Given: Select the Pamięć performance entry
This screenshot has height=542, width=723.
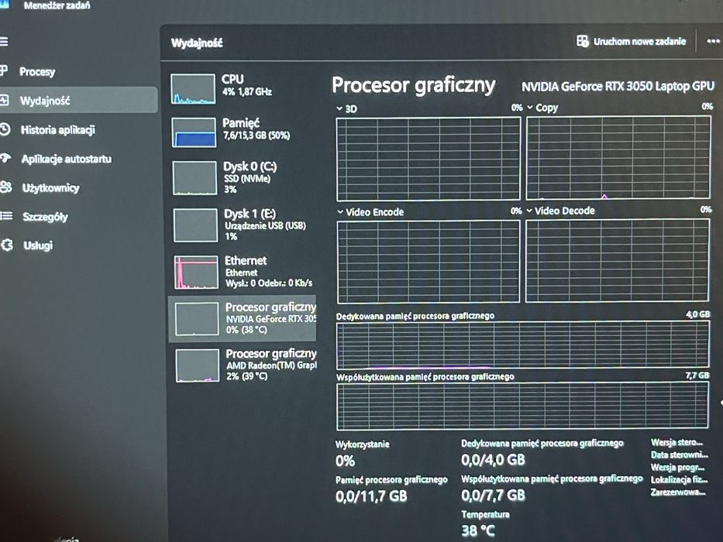Looking at the screenshot, I should (242, 132).
